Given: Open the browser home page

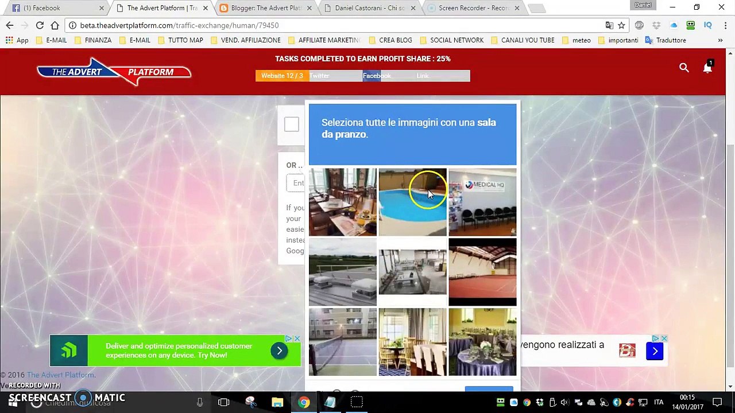Looking at the screenshot, I should [x=55, y=25].
